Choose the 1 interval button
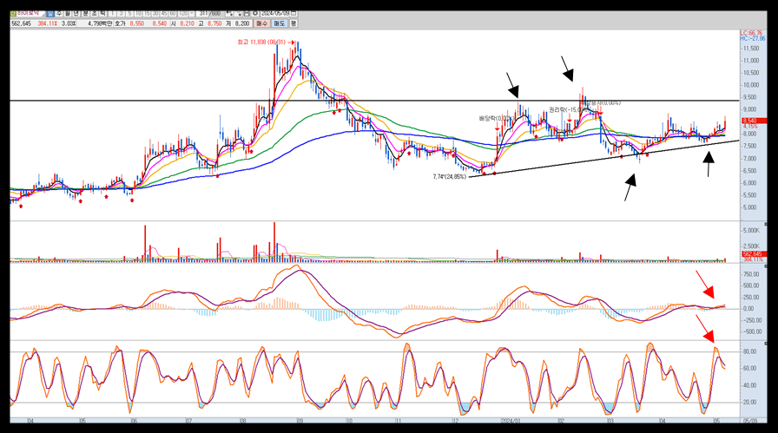Image resolution: width=778 pixels, height=433 pixels. [112, 13]
